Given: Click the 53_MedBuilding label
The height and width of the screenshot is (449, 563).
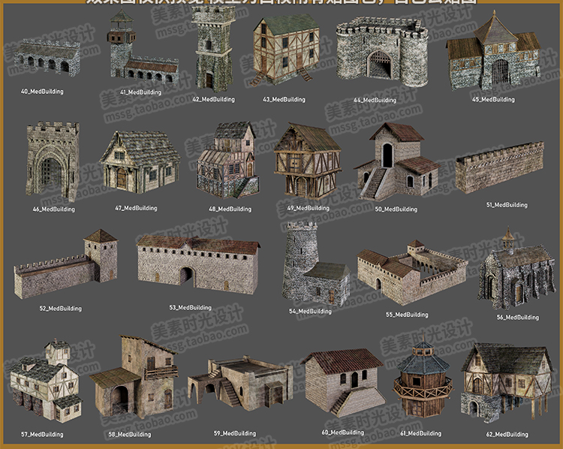Looking at the screenshot, I should point(191,308).
